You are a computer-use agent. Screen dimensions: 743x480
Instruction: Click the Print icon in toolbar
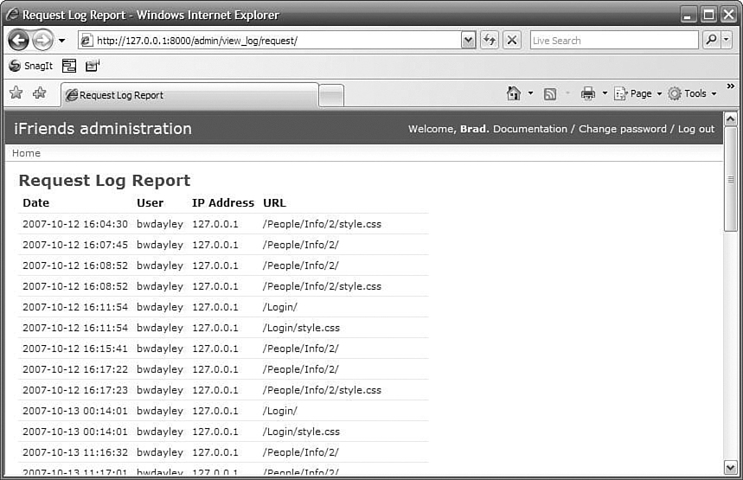[x=588, y=93]
